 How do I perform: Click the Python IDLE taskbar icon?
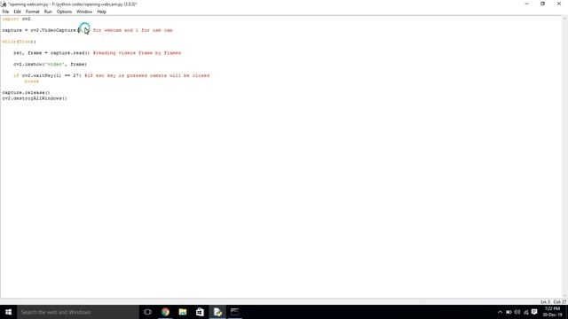pos(217,312)
